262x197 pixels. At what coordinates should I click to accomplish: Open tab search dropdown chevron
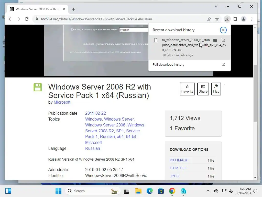(x=216, y=6)
